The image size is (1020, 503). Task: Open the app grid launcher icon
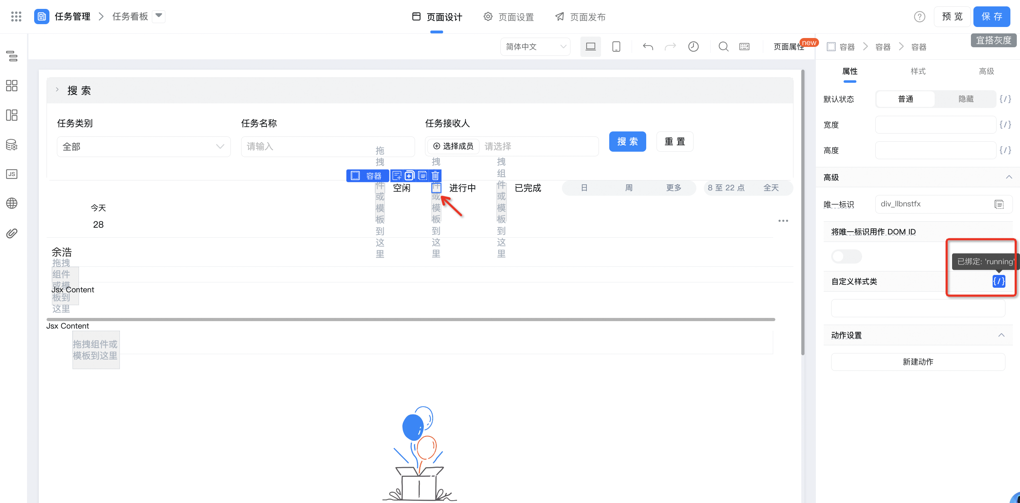[16, 17]
